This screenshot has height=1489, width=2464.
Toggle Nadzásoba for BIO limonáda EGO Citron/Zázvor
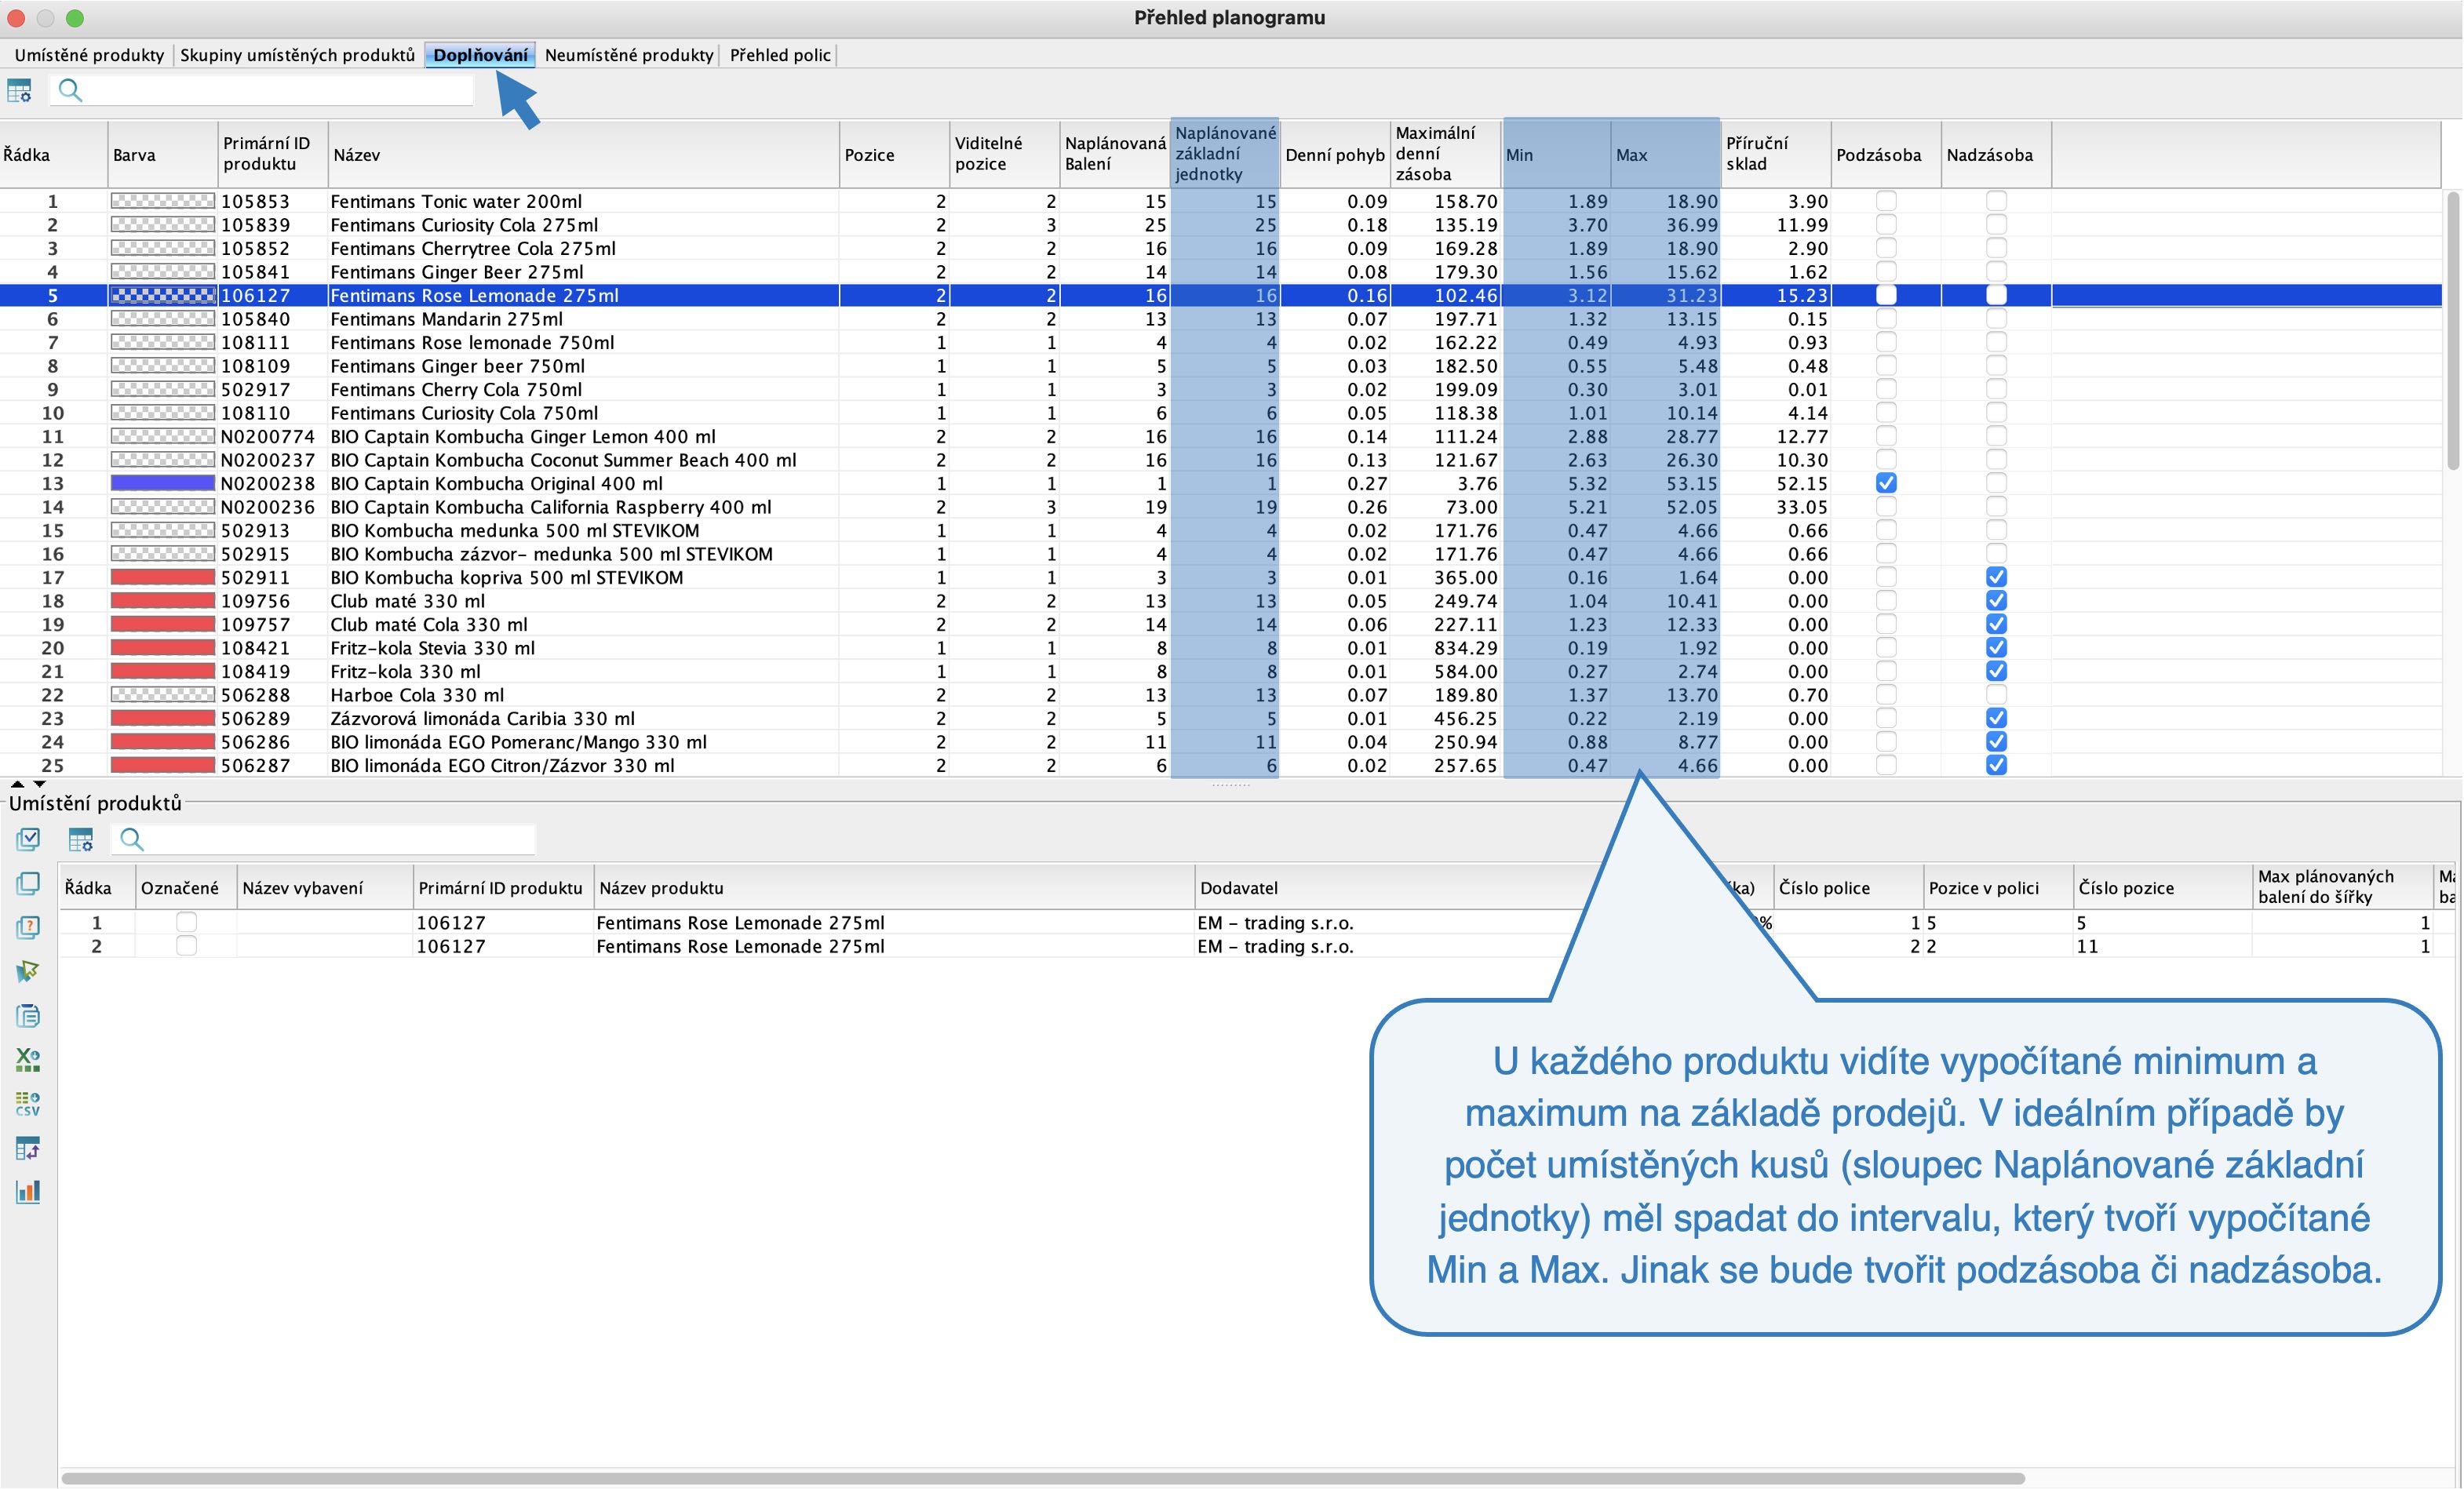(x=1996, y=765)
